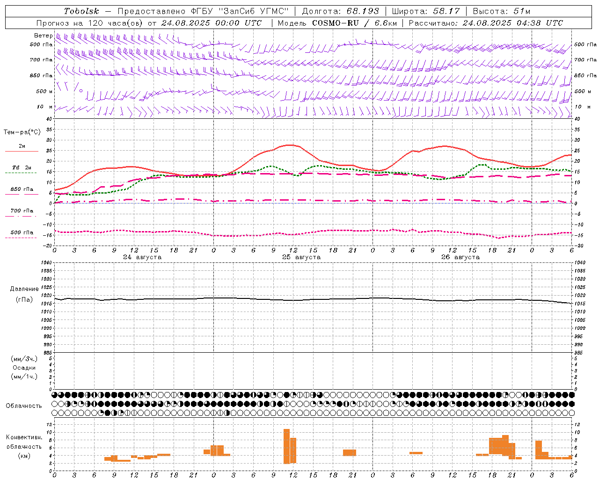Image resolution: width=599 pixels, height=479 pixels.
Task: Select the Давление pressure label
Action: tap(24, 289)
